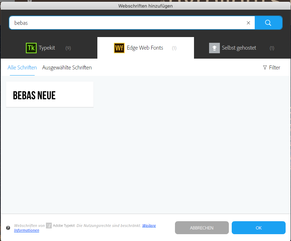Confirm with the OK button
The image size is (291, 241).
259,228
